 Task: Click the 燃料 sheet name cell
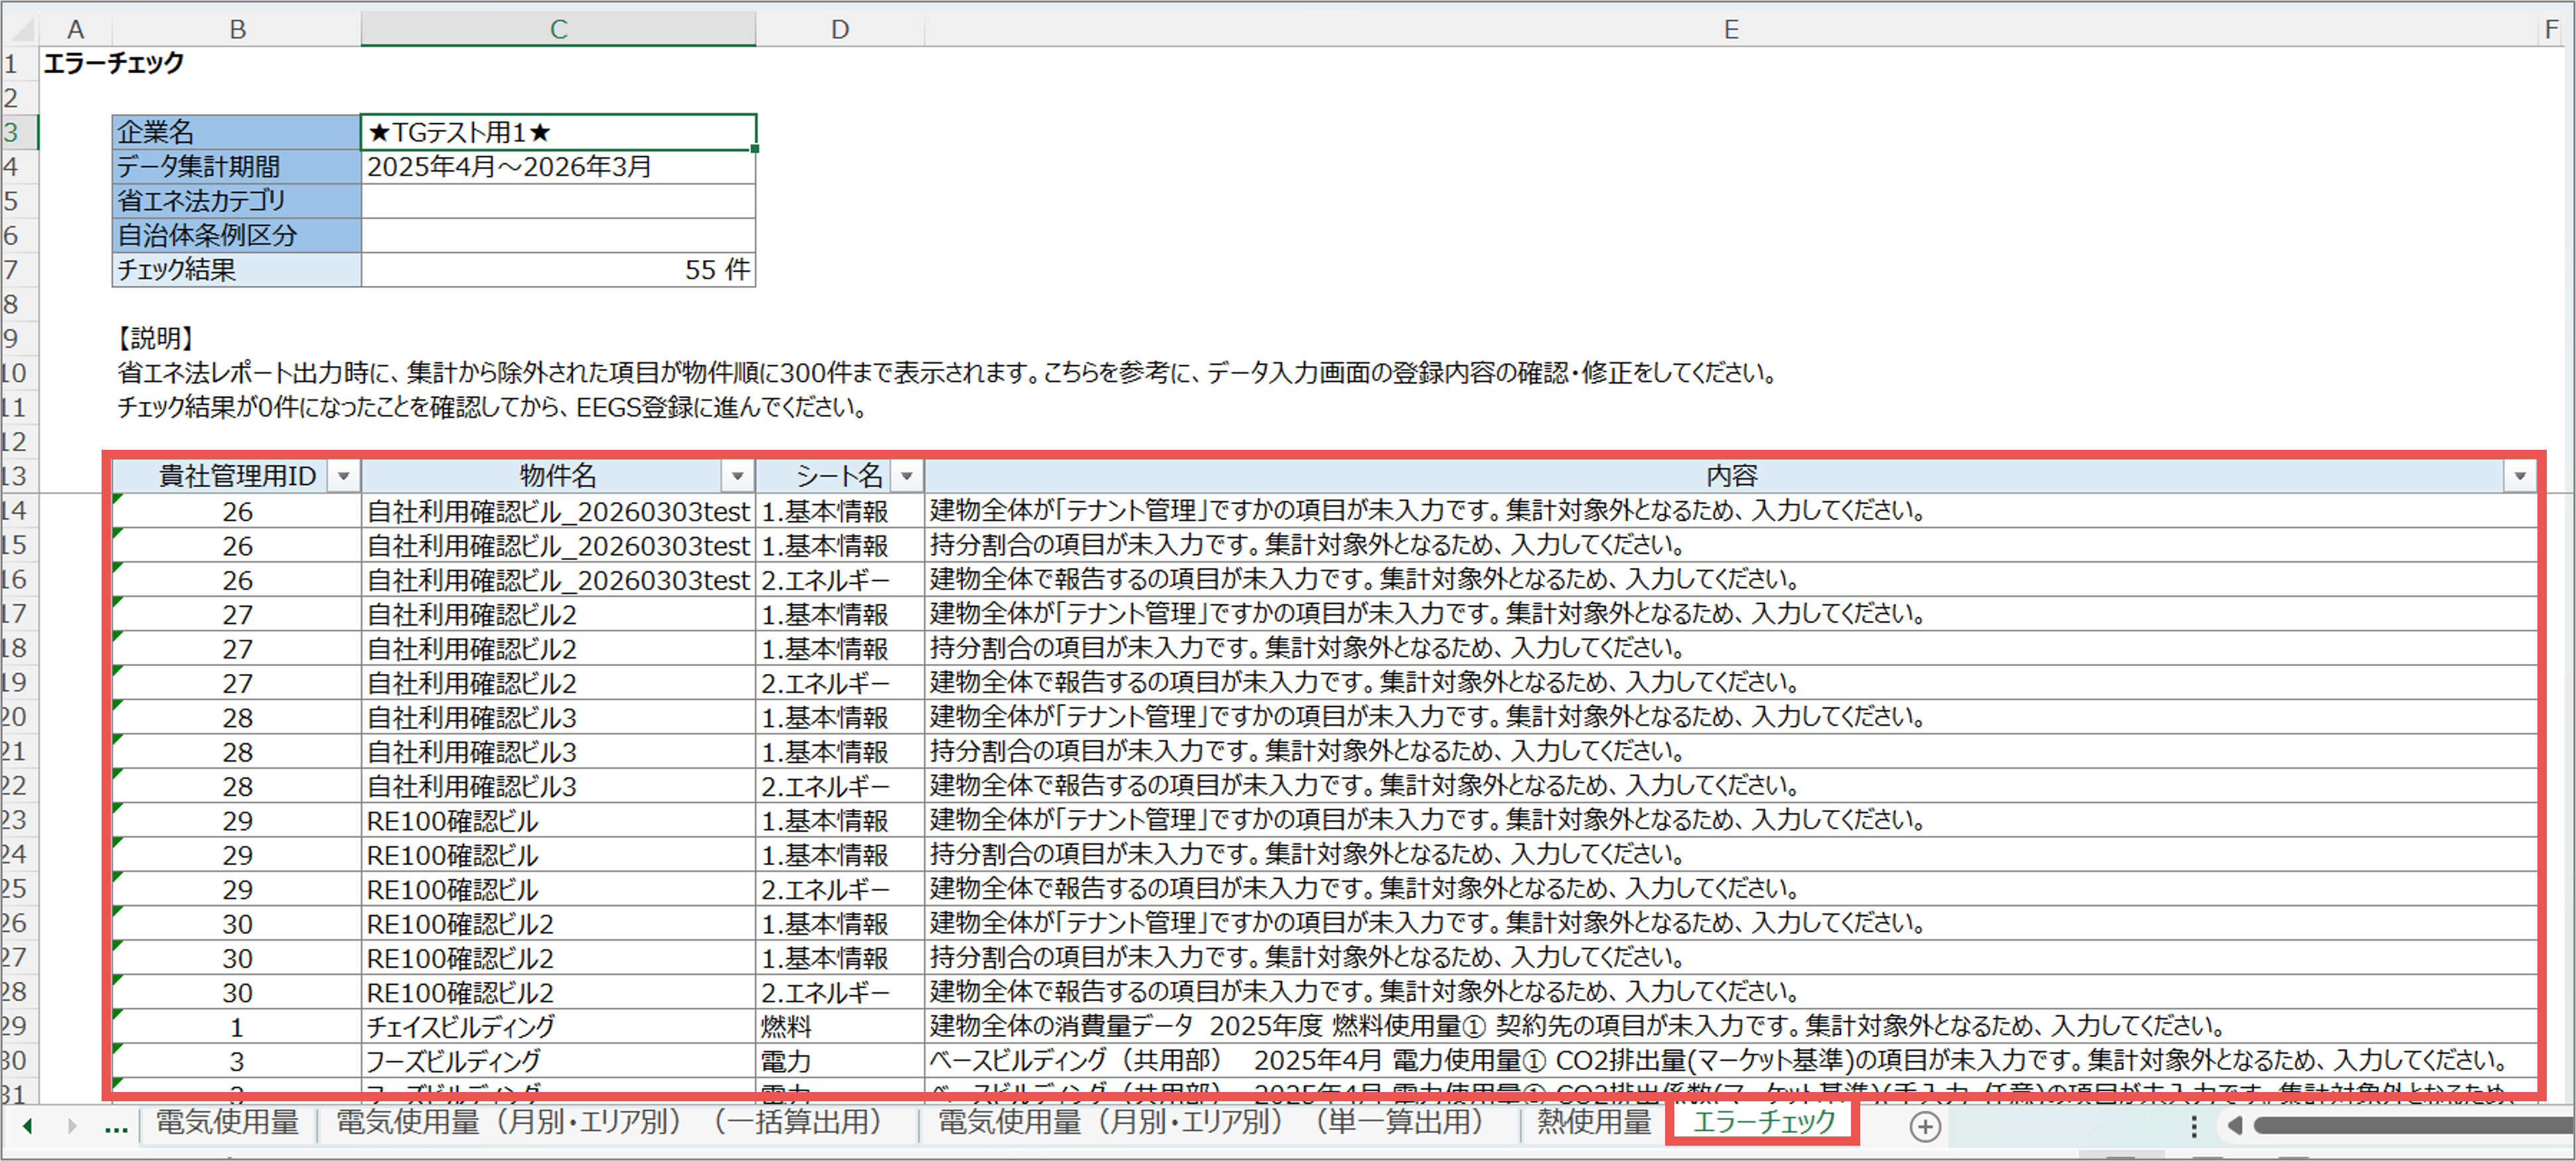[x=840, y=1026]
